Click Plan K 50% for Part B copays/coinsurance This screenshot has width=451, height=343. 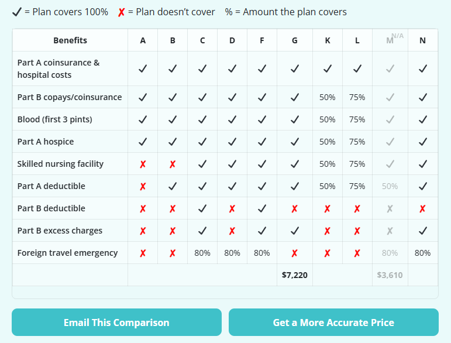tap(328, 97)
